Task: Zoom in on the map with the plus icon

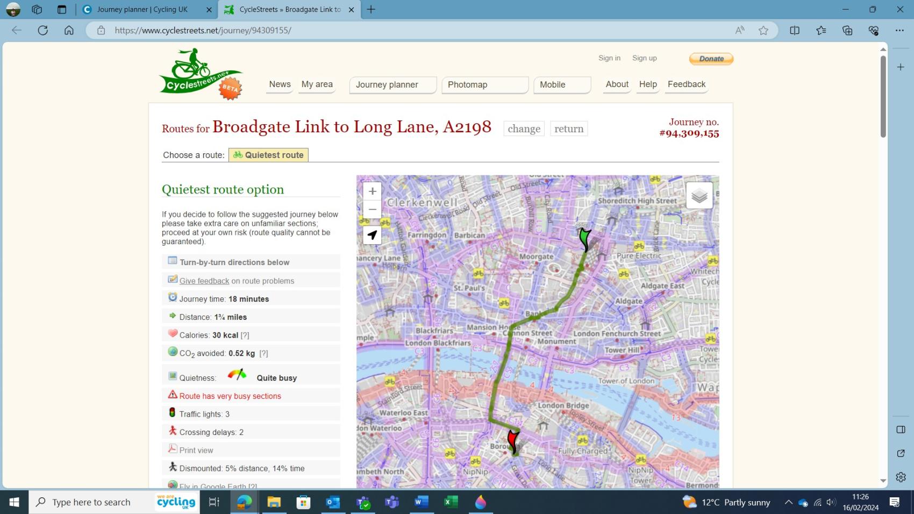Action: pos(372,191)
